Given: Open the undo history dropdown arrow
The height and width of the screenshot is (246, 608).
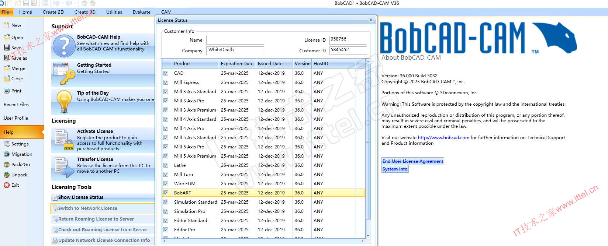Looking at the screenshot, I should point(62,3).
